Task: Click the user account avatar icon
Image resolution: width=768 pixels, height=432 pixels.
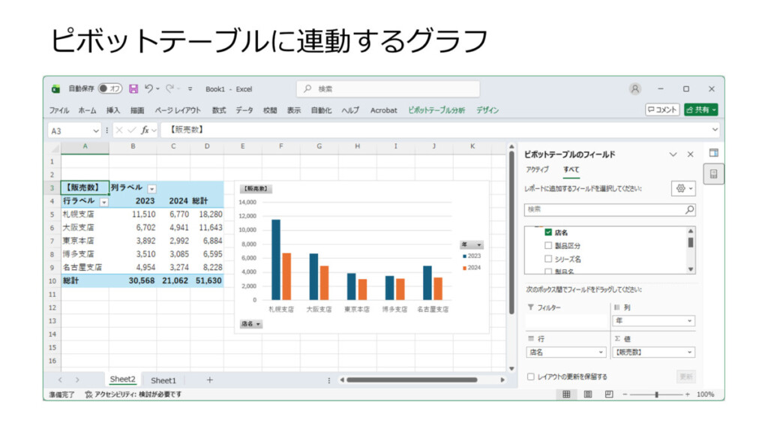Action: click(x=635, y=88)
